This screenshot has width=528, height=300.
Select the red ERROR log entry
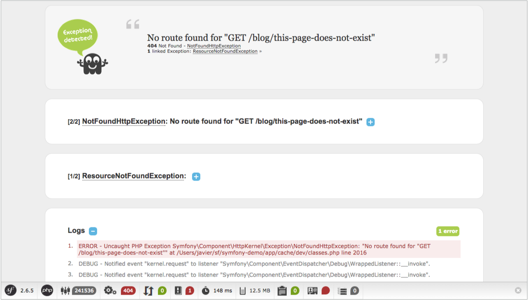pos(269,250)
